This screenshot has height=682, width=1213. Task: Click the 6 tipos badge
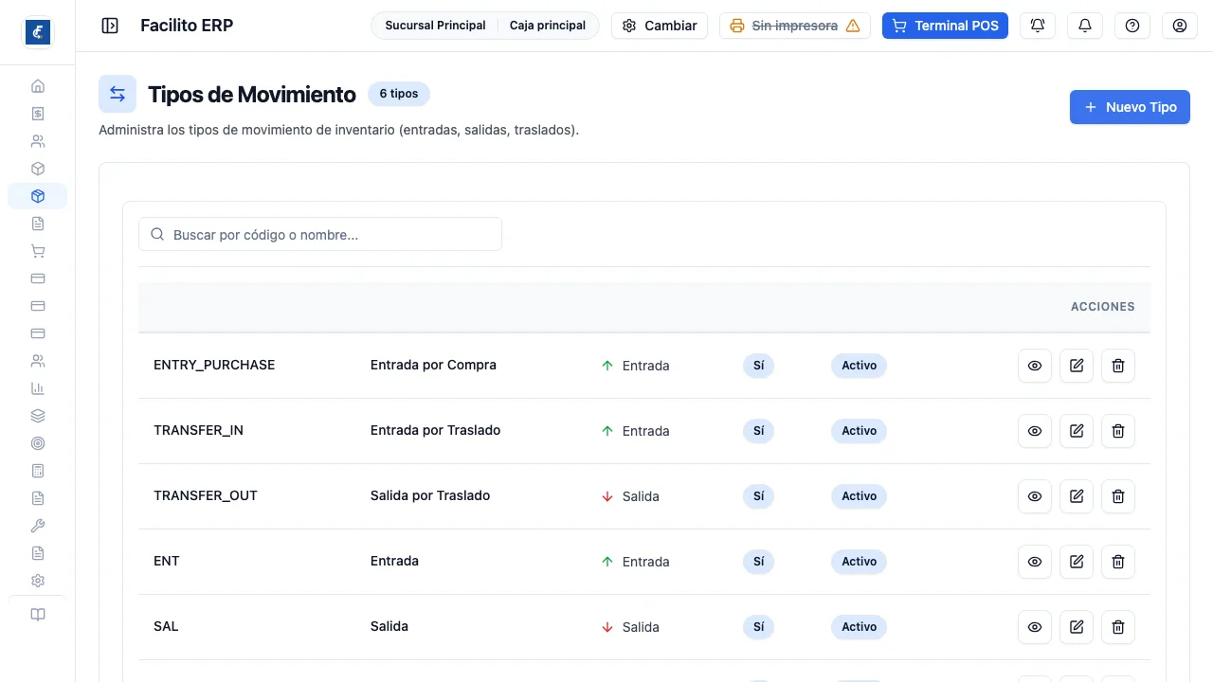click(399, 94)
